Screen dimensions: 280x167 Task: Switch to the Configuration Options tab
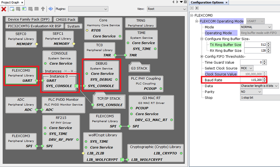point(207,3)
